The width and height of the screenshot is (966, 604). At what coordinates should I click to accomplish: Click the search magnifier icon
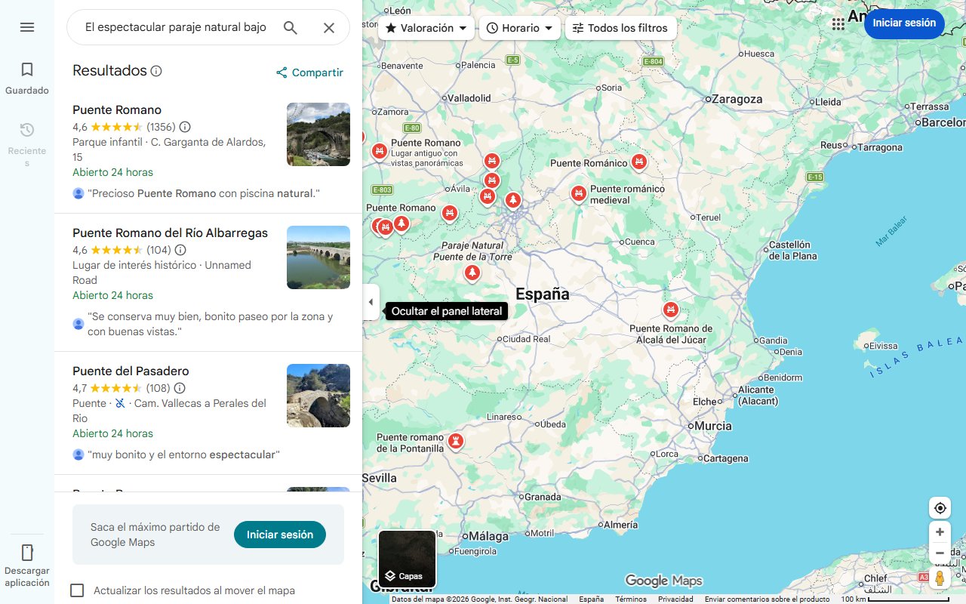click(x=290, y=26)
